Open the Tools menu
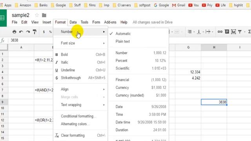 (84, 22)
